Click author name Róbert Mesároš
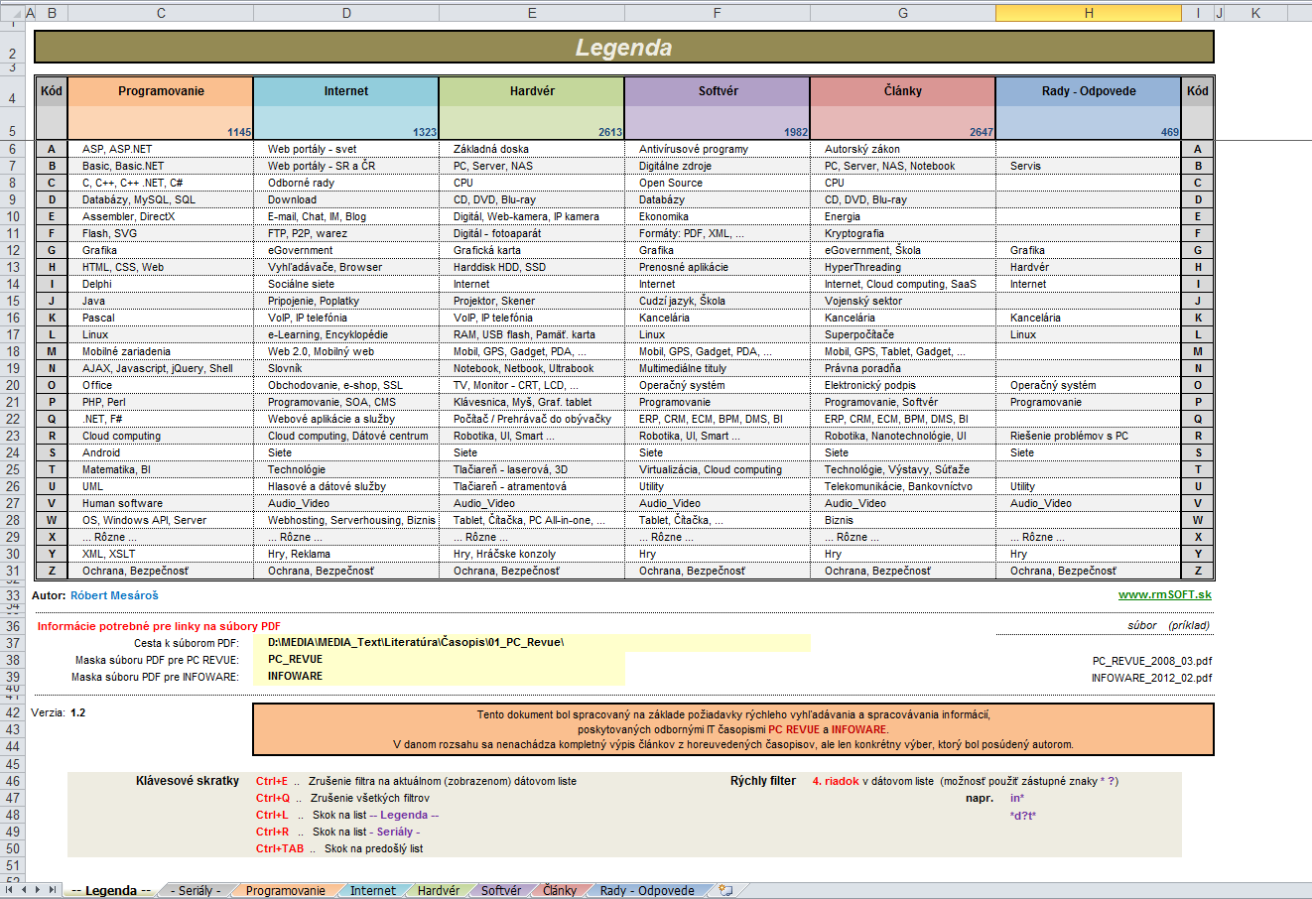The width and height of the screenshot is (1312, 899). pyautogui.click(x=114, y=595)
